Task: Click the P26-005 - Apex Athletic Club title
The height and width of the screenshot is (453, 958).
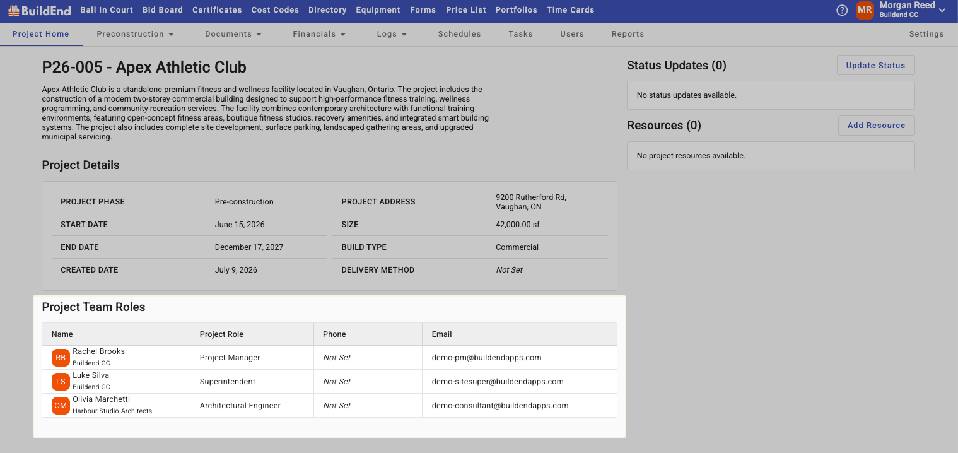Action: pos(144,68)
